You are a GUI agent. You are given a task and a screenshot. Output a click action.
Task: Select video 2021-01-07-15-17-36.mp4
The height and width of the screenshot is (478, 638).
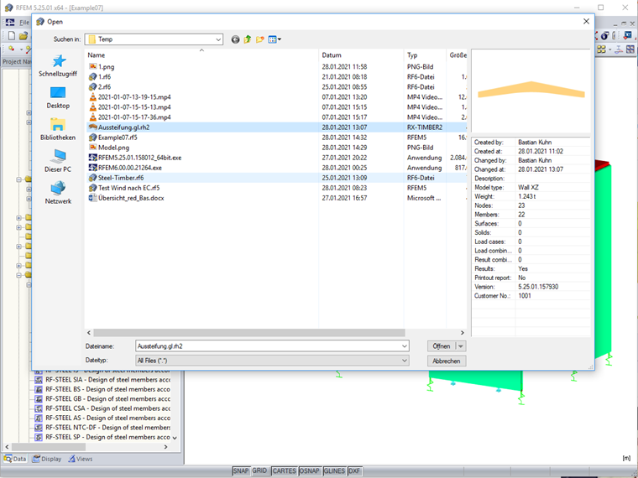[134, 117]
